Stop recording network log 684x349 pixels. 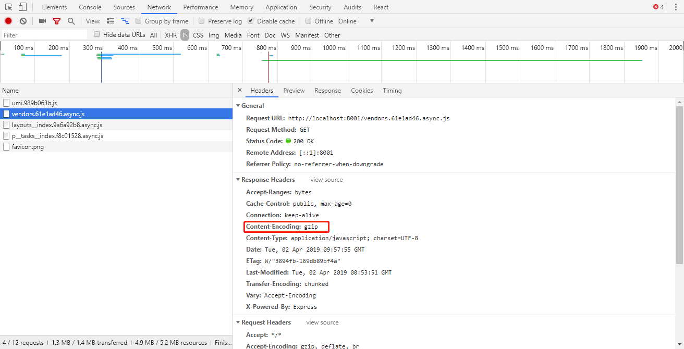click(x=7, y=21)
